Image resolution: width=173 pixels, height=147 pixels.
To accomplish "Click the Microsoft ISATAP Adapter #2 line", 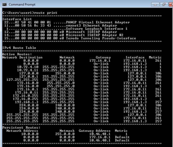I will tap(64, 35).
